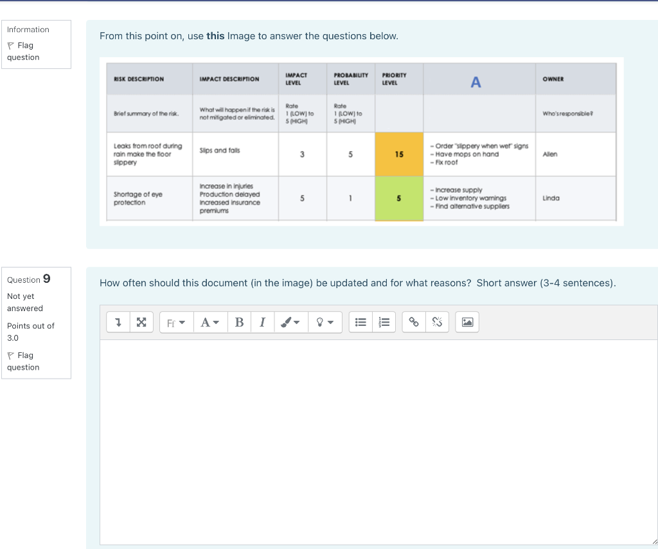
Task: Click the 'Question 9' label
Action: 28,279
